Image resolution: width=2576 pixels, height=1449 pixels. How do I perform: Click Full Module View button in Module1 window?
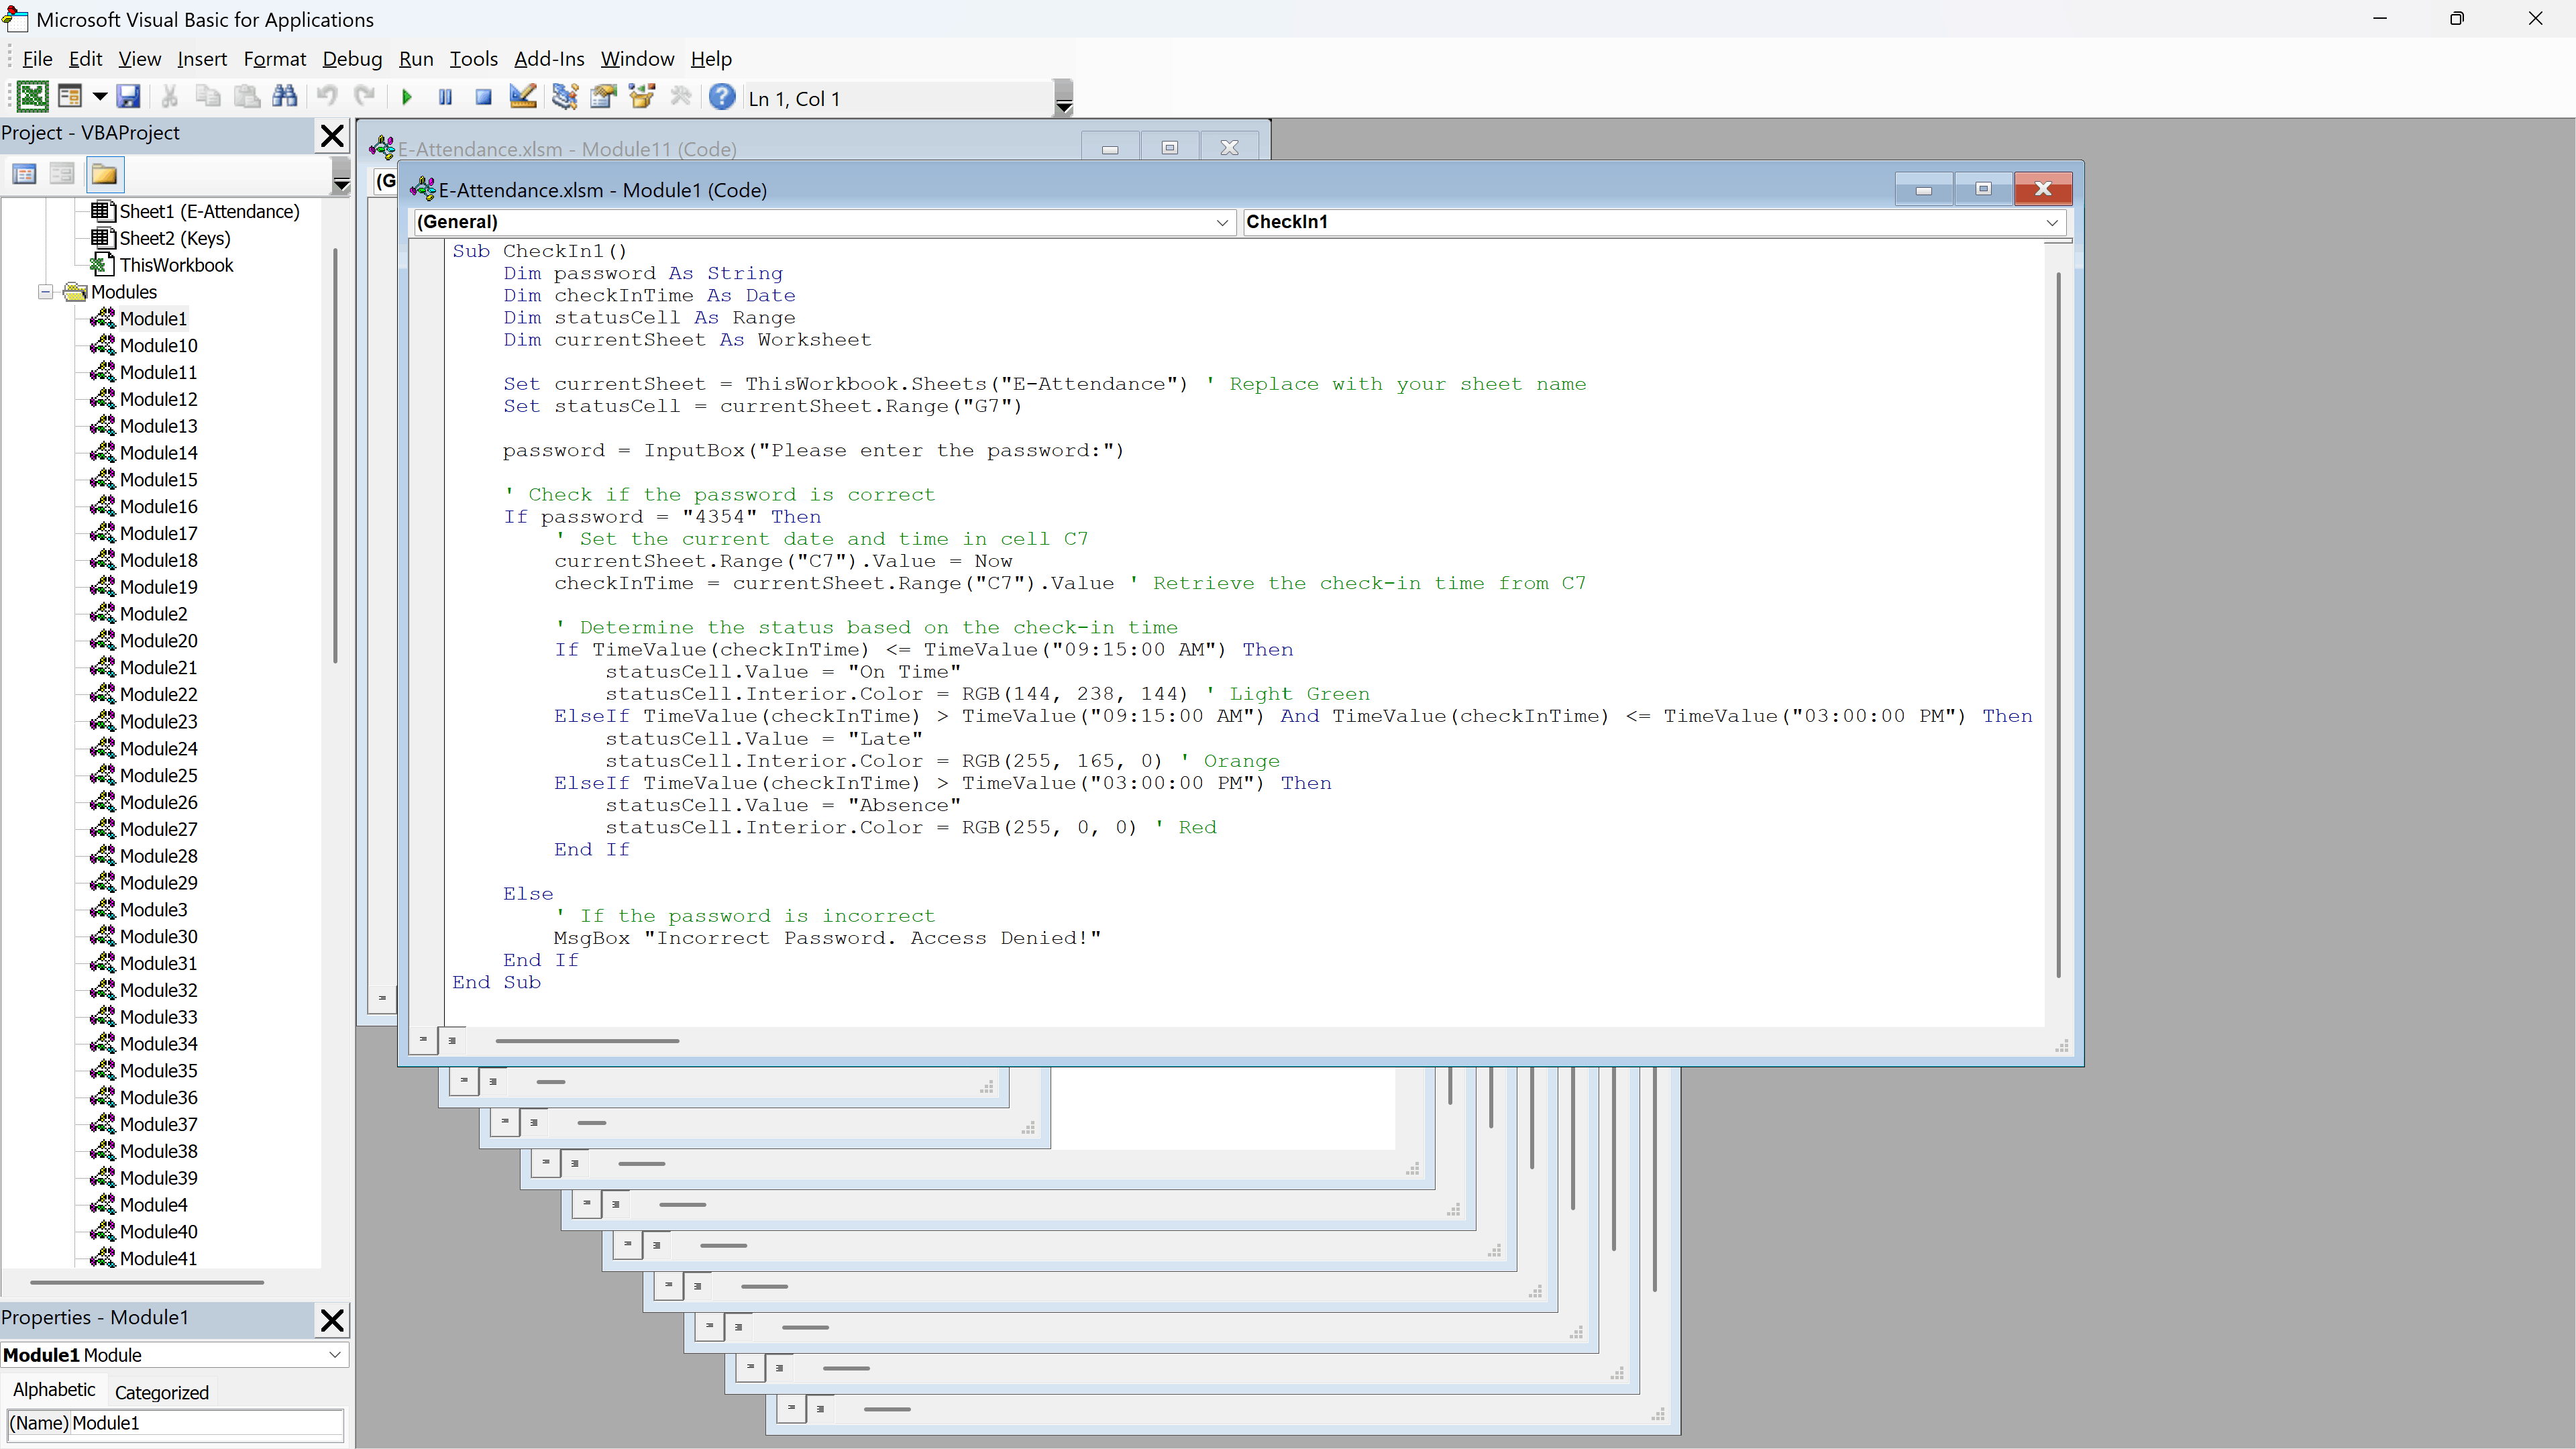coord(452,1040)
